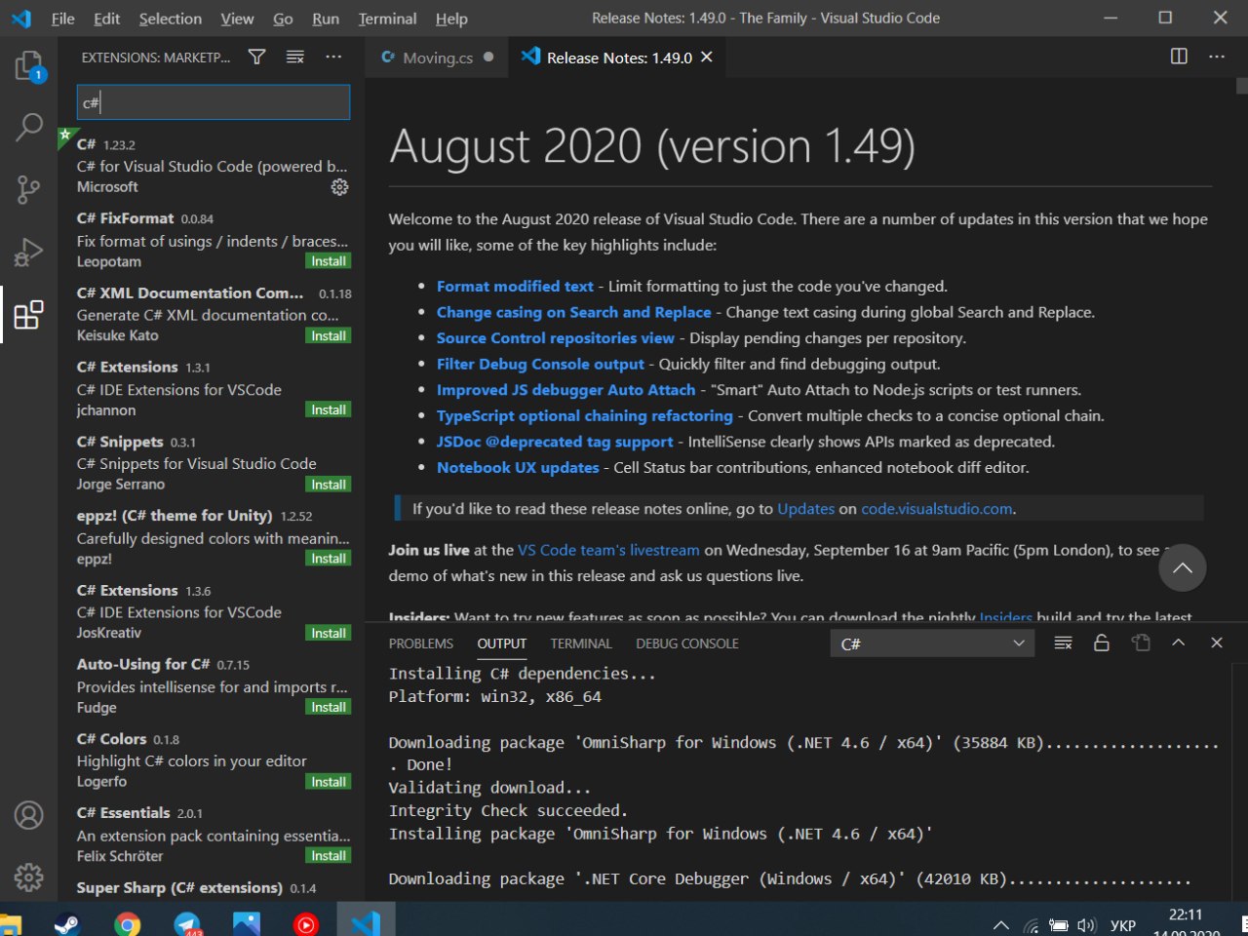Toggle the output scroll lock icon
The width and height of the screenshot is (1248, 936).
(1102, 643)
